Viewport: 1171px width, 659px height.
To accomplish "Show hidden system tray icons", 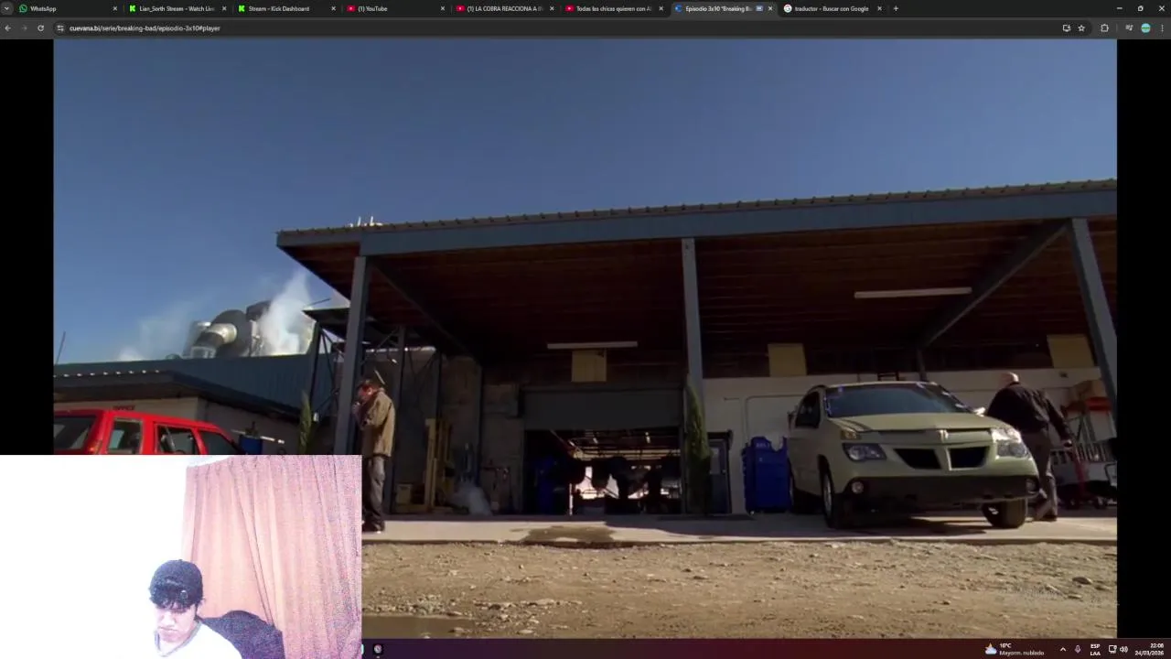I will pos(1062,649).
